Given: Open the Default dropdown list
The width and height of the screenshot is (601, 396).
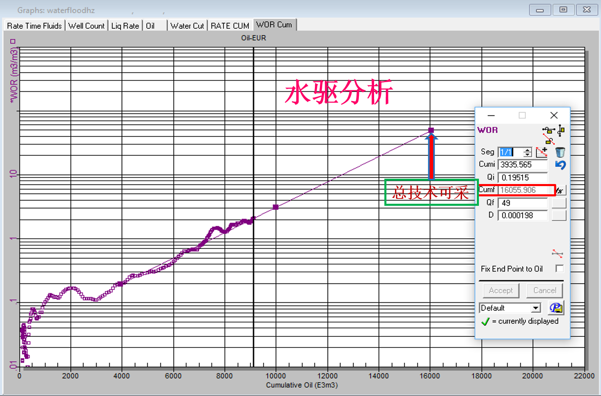Looking at the screenshot, I should pyautogui.click(x=536, y=308).
